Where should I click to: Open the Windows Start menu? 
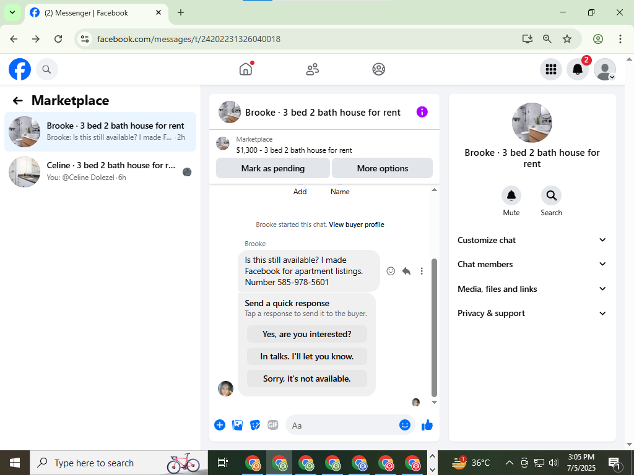[15, 463]
